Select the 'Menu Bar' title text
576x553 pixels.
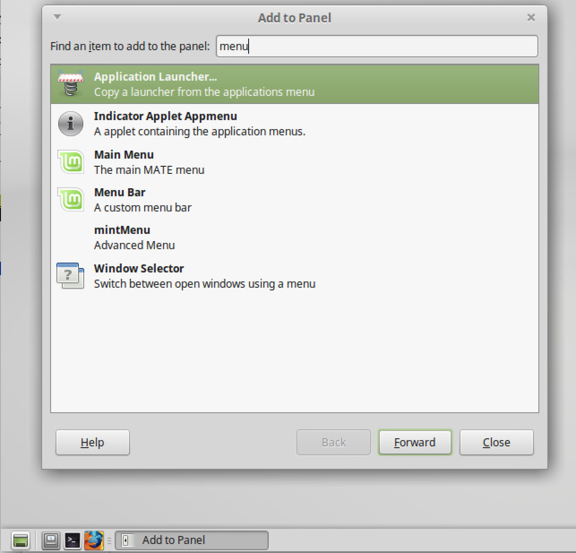click(120, 192)
